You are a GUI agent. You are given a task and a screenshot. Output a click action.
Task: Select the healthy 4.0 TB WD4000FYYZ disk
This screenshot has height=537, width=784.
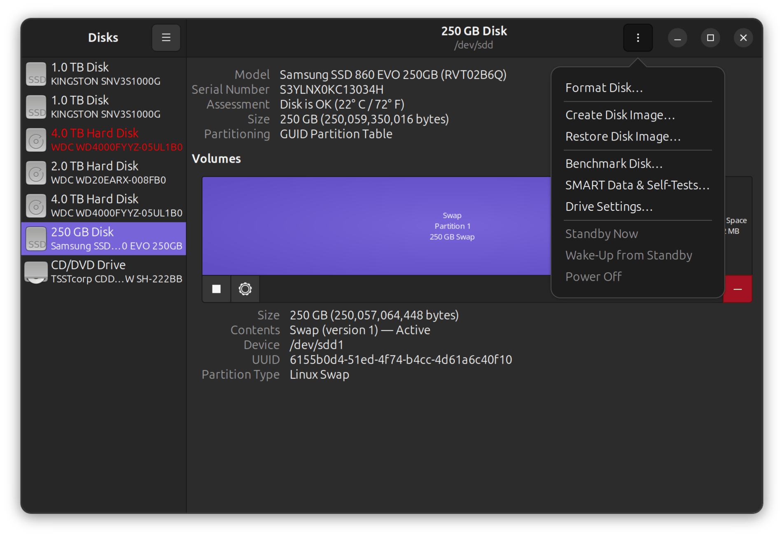104,205
